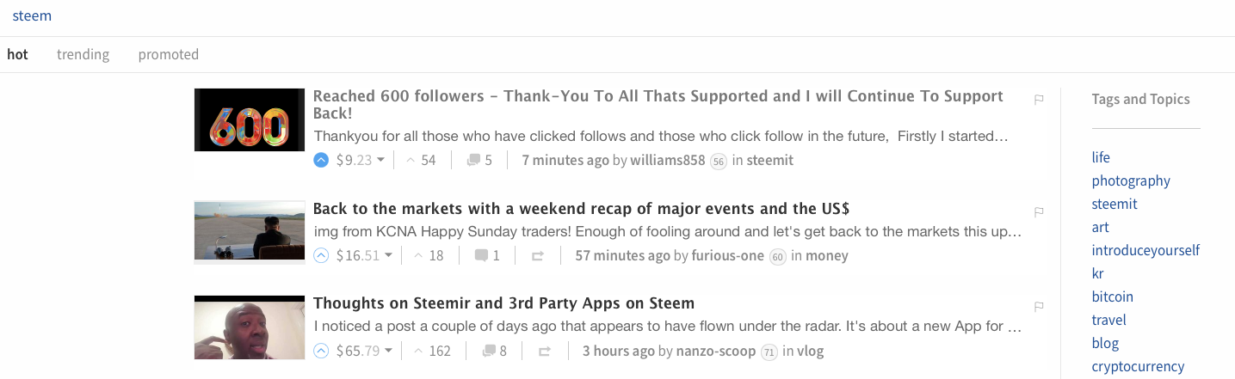This screenshot has width=1235, height=379.
Task: Upvote the weekend recap markets post
Action: pos(321,255)
